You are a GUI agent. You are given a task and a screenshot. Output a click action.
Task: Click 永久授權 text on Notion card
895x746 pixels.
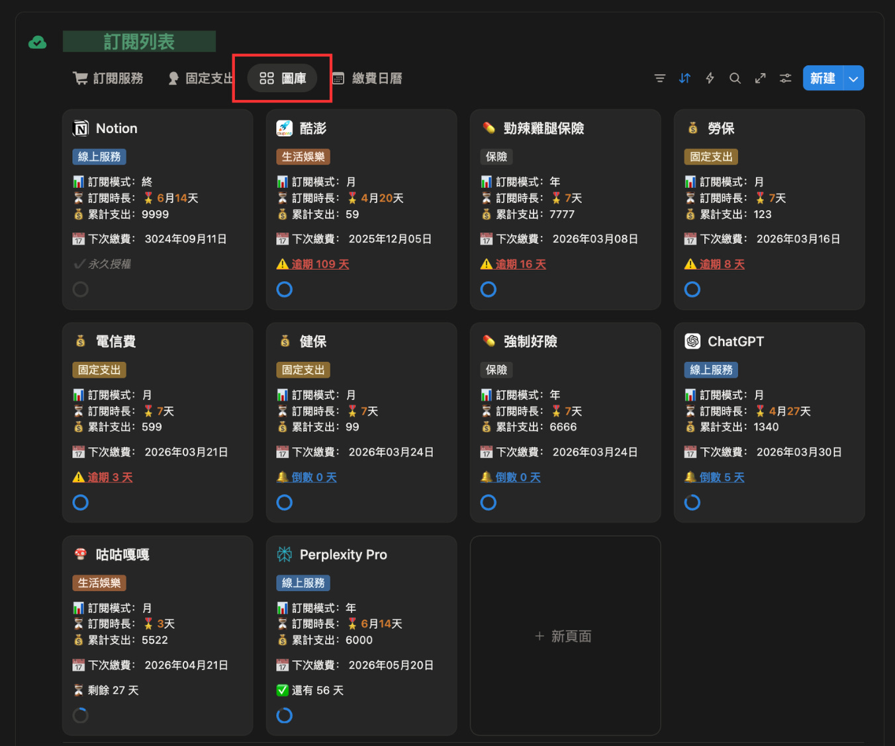109,264
